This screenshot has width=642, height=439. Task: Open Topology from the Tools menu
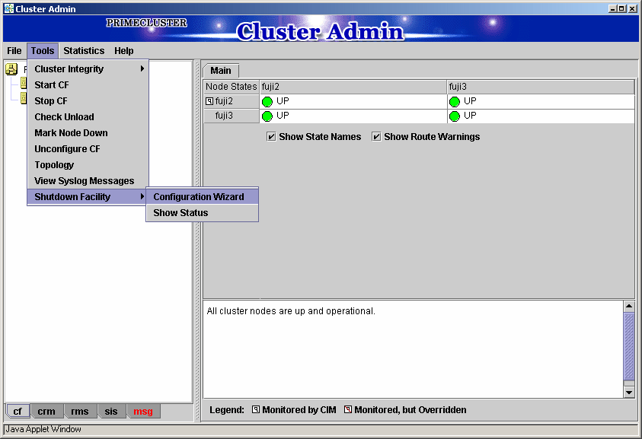(88, 164)
